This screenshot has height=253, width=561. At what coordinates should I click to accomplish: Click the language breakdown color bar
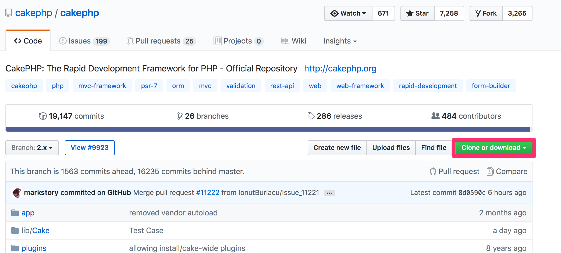(x=268, y=129)
